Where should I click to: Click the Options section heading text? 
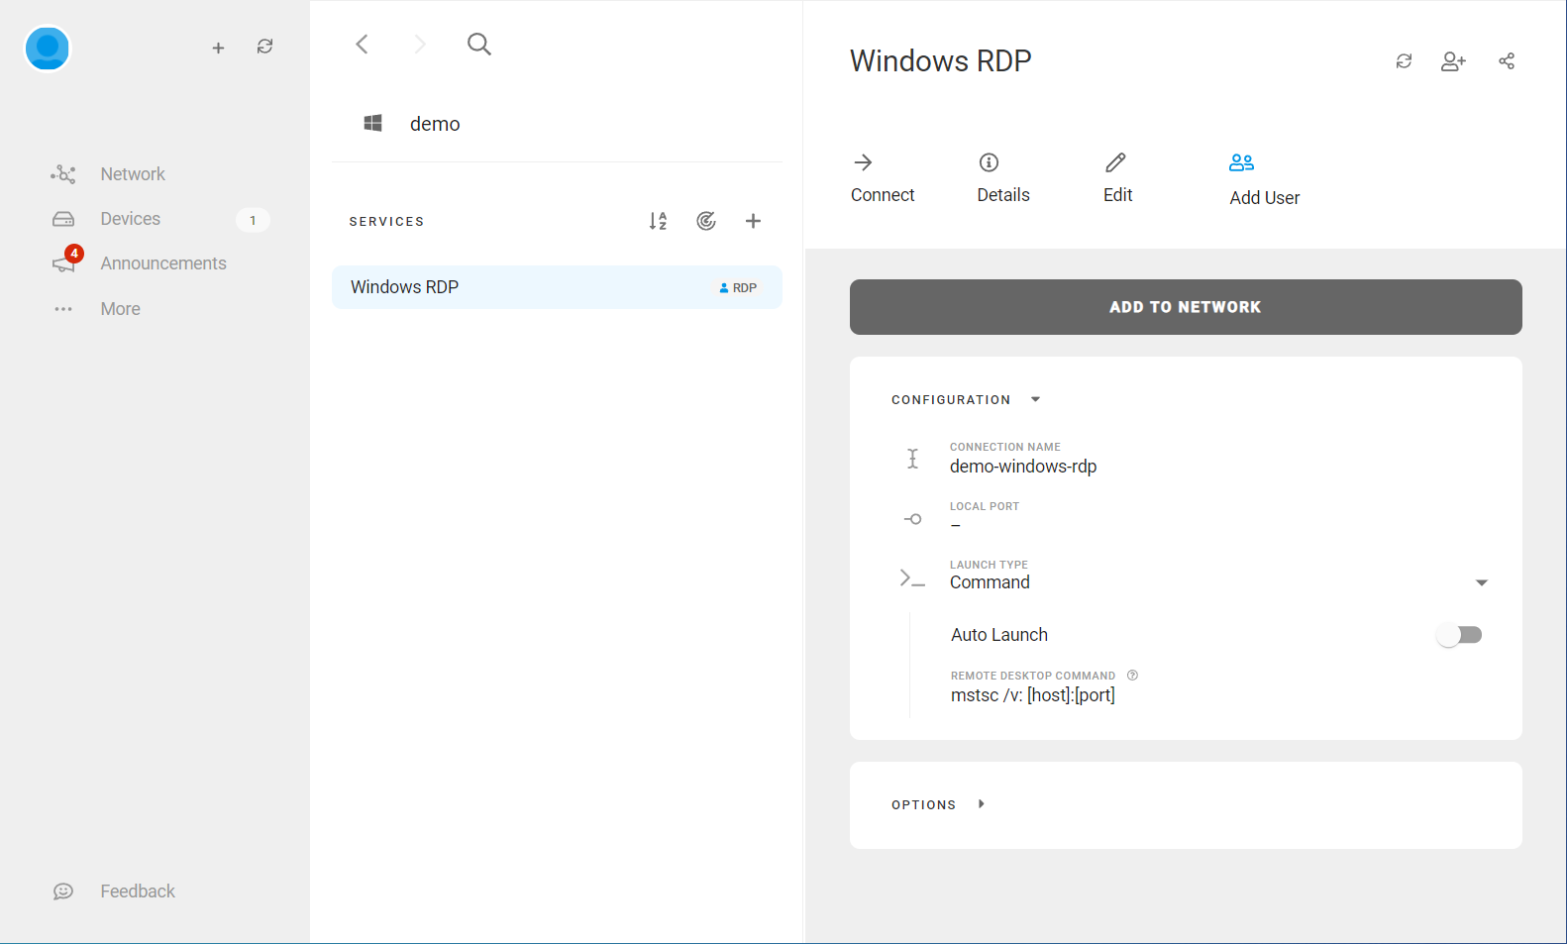coord(923,805)
